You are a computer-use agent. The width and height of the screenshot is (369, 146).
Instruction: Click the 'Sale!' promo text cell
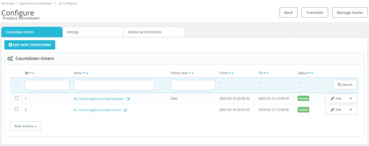pos(174,99)
